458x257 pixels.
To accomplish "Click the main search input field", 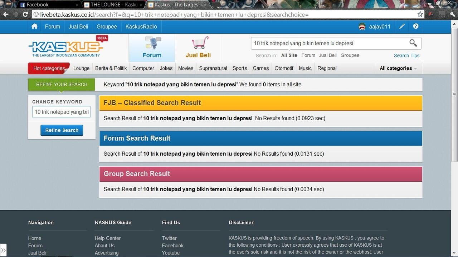I will [329, 43].
